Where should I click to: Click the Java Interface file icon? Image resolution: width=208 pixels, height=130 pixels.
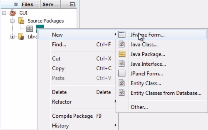[122, 64]
